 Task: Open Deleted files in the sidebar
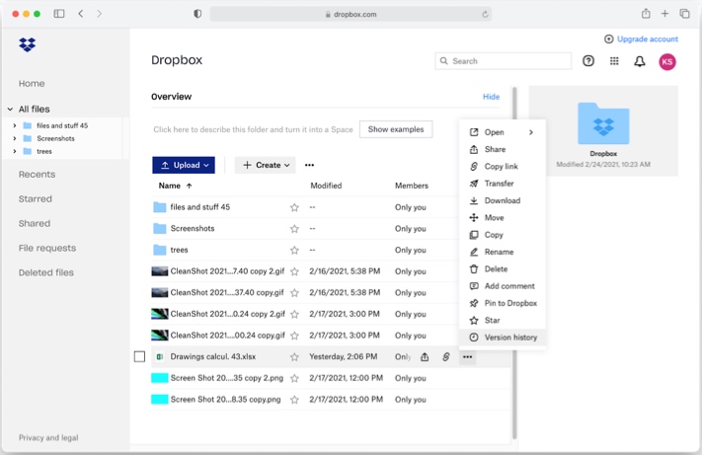coord(46,272)
